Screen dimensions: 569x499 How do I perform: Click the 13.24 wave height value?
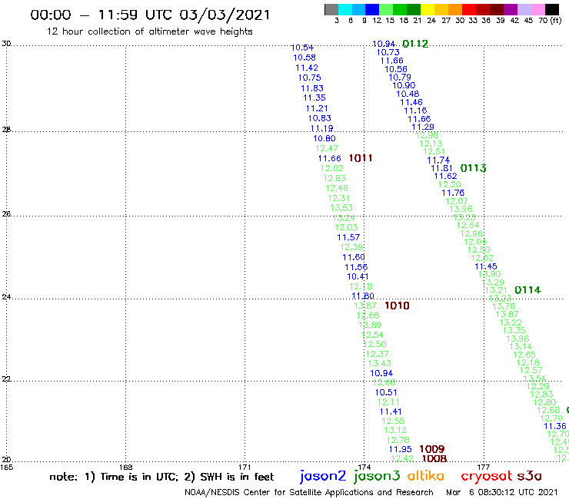click(x=344, y=218)
